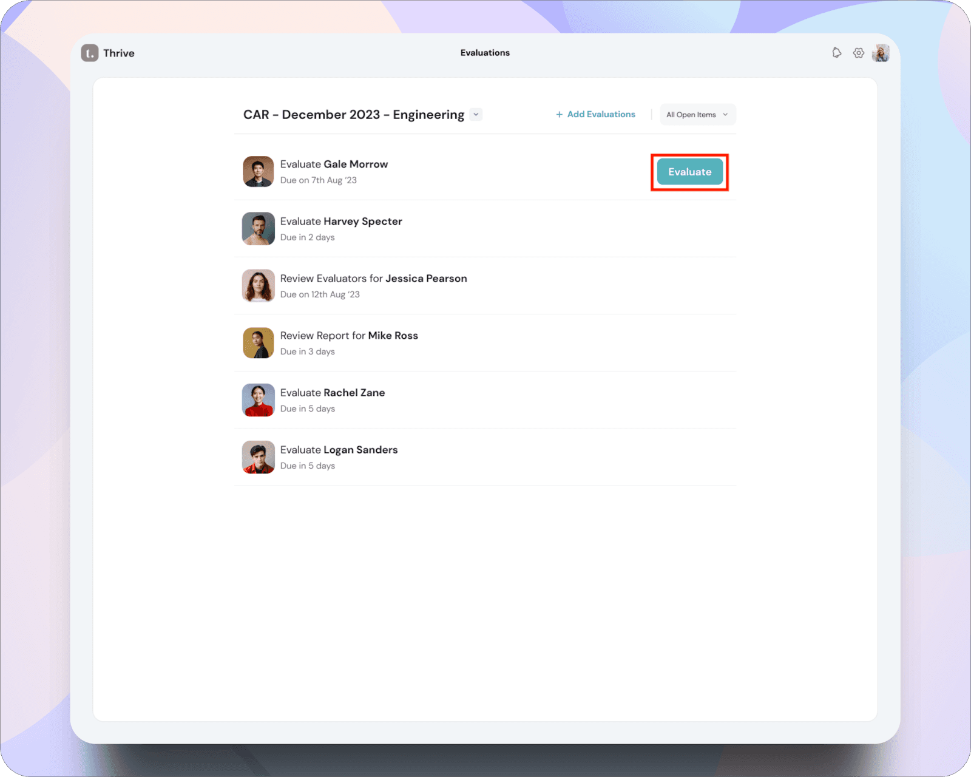The width and height of the screenshot is (971, 777).
Task: Click the Evaluate button for Gale Morrow
Action: (x=689, y=172)
